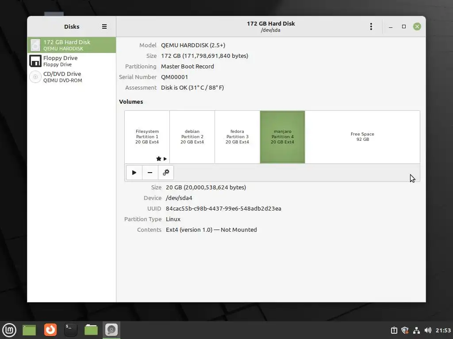The image size is (453, 339).
Task: Open network connections tray icon
Action: 416,330
